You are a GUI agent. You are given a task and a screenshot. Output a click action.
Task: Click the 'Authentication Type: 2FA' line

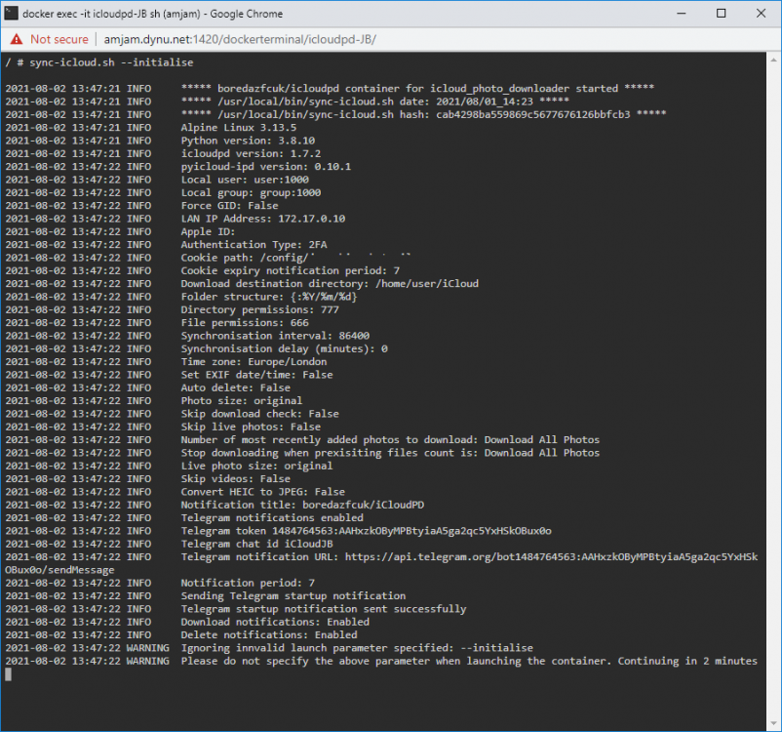click(x=254, y=244)
